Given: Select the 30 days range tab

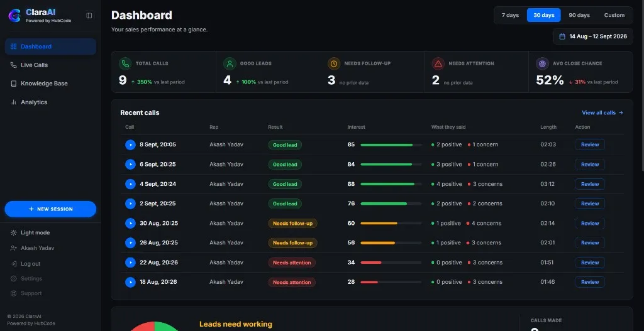Looking at the screenshot, I should point(544,15).
